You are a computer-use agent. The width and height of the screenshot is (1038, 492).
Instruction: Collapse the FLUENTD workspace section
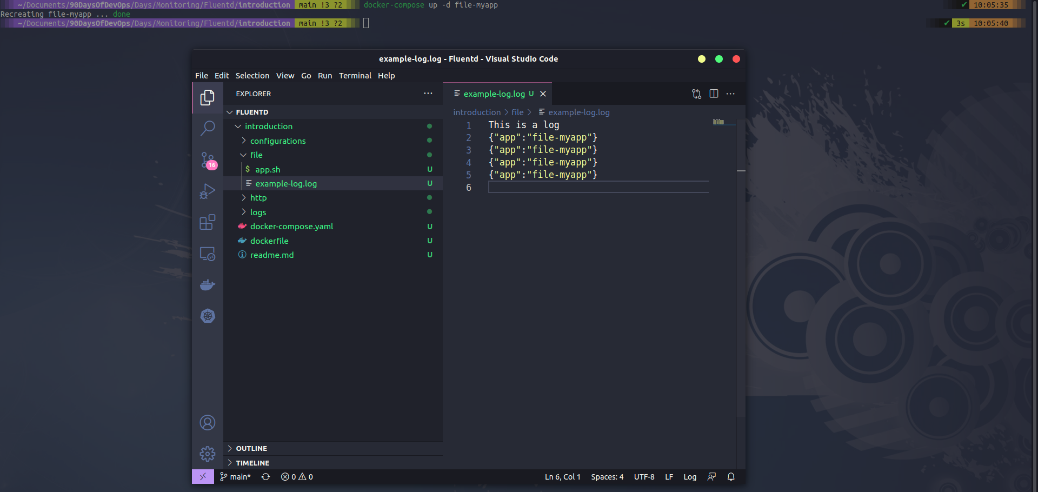(333, 112)
